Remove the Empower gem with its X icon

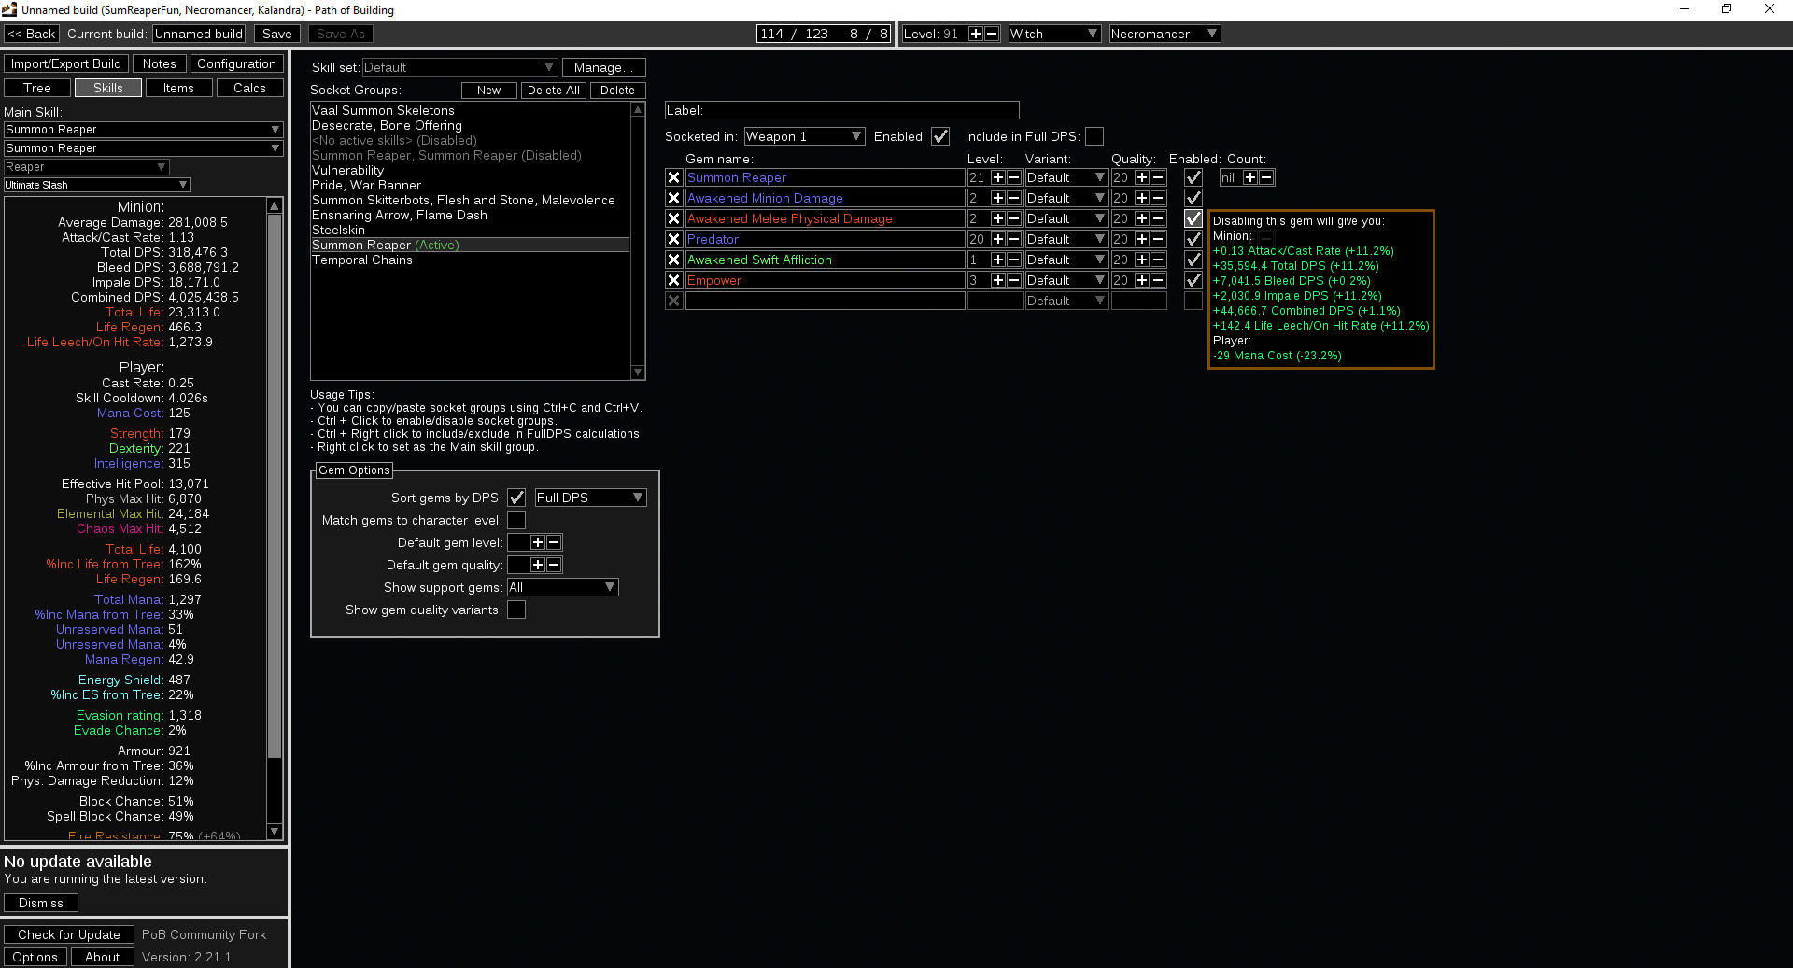pyautogui.click(x=673, y=280)
